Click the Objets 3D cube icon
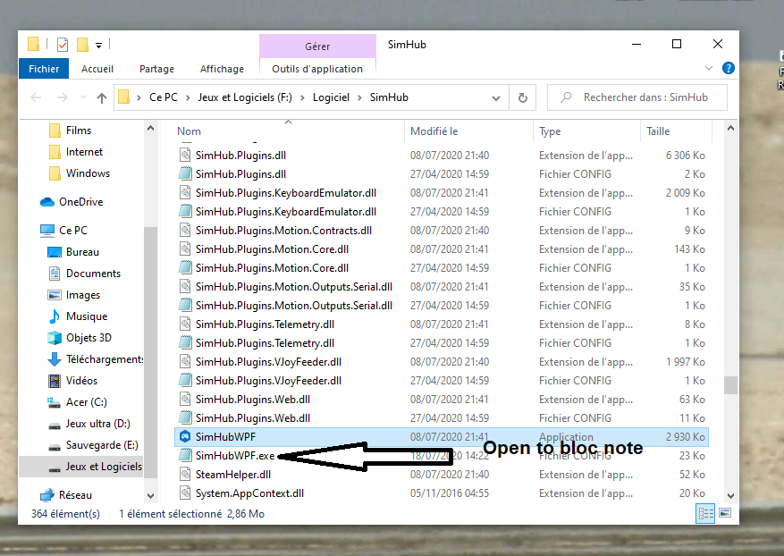This screenshot has width=784, height=556. click(x=54, y=338)
